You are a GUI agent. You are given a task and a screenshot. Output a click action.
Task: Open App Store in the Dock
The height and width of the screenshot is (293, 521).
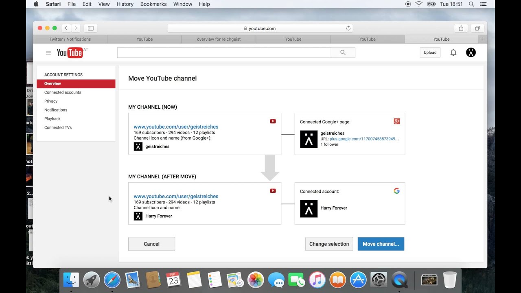click(x=358, y=280)
